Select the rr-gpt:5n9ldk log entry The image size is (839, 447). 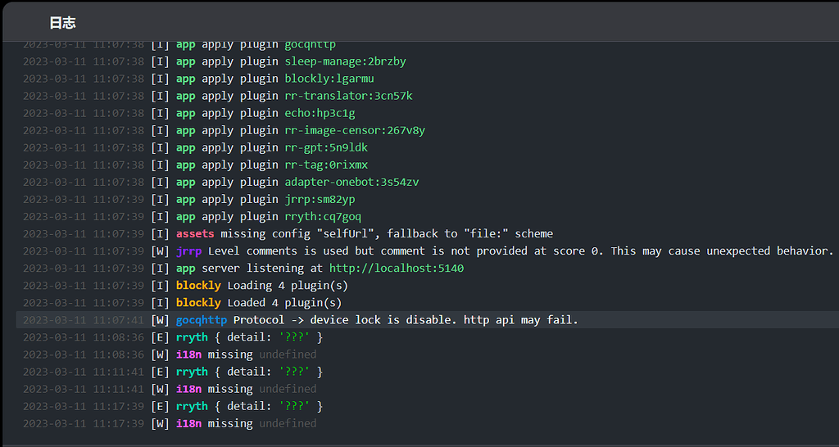point(326,147)
